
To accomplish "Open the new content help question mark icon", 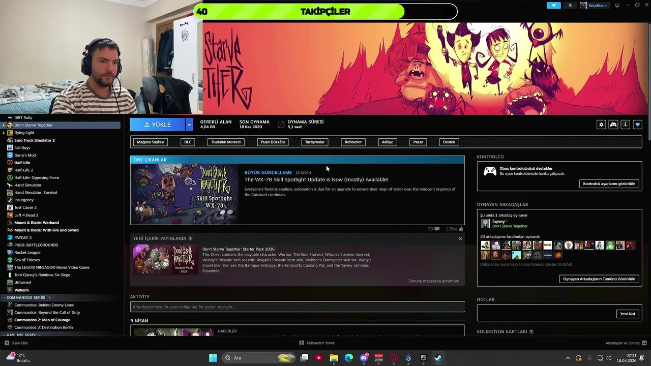I will tap(190, 238).
